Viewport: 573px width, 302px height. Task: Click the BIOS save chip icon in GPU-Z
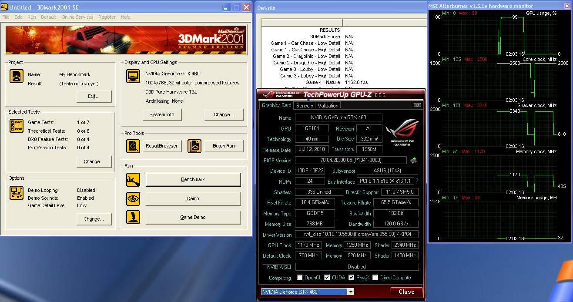(413, 160)
